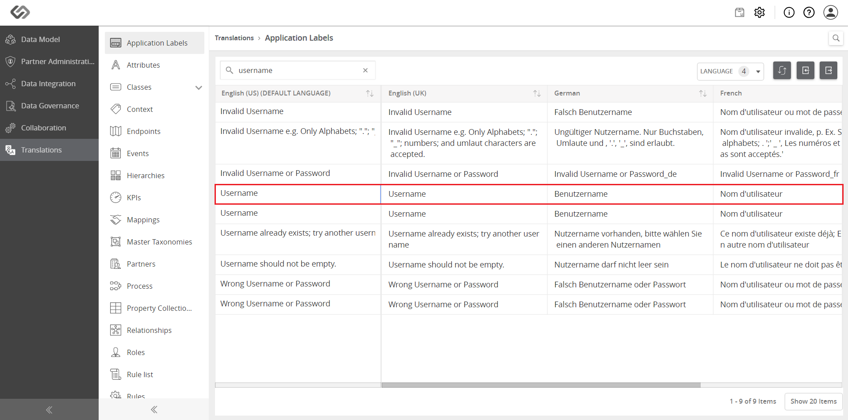Click the app logo icon
This screenshot has height=420, width=848.
pyautogui.click(x=20, y=12)
